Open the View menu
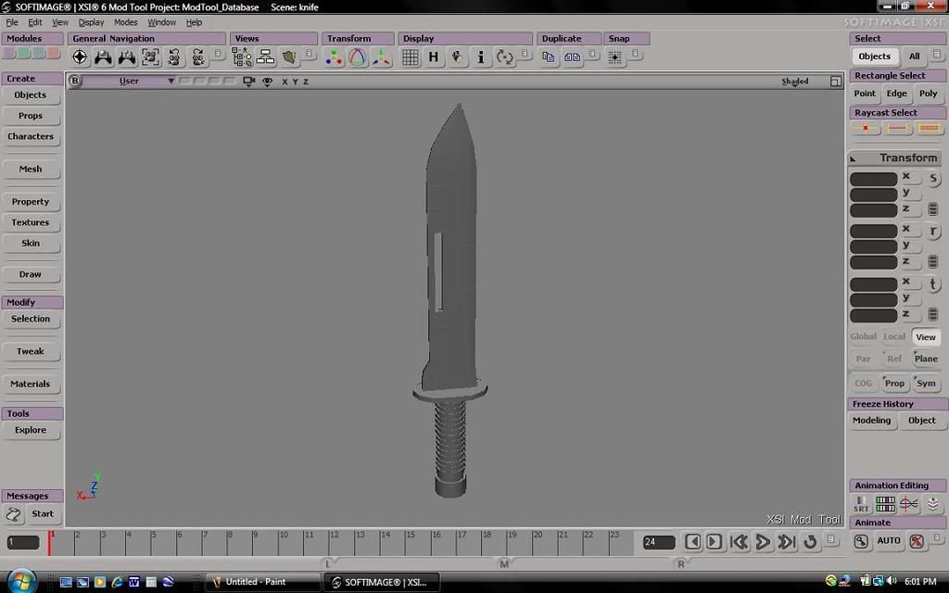 (60, 22)
